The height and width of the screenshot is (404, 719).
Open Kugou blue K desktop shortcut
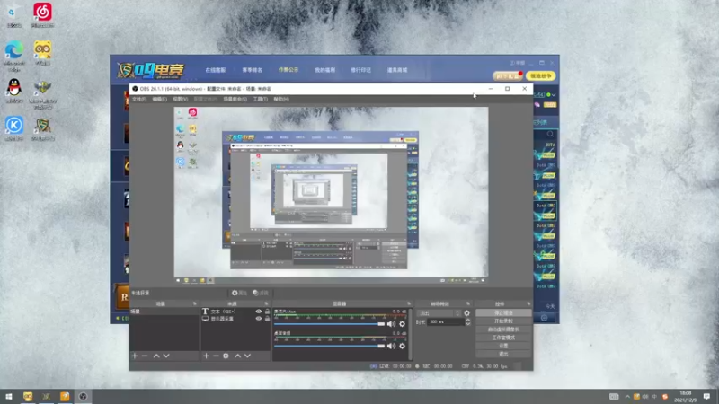click(14, 128)
